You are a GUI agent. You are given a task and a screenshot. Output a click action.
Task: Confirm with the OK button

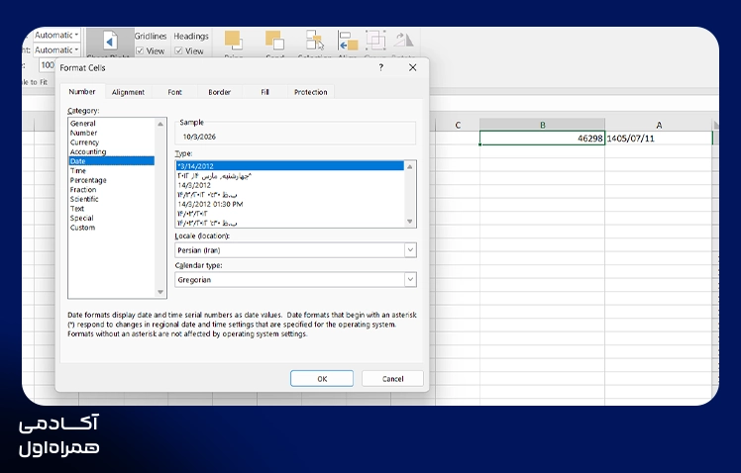(x=322, y=379)
